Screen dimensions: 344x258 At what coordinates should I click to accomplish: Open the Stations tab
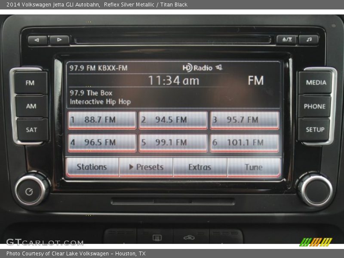pyautogui.click(x=92, y=167)
